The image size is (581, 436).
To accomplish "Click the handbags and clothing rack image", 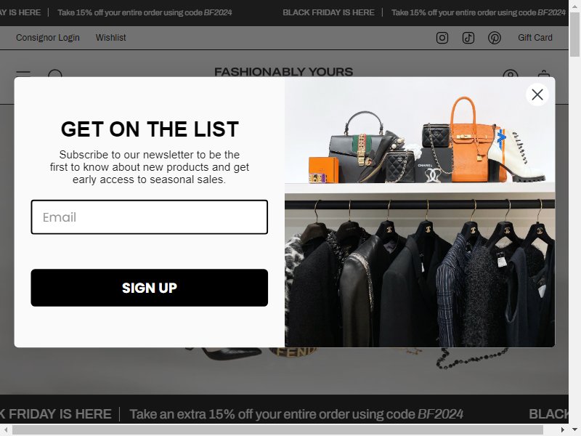I will 420,212.
